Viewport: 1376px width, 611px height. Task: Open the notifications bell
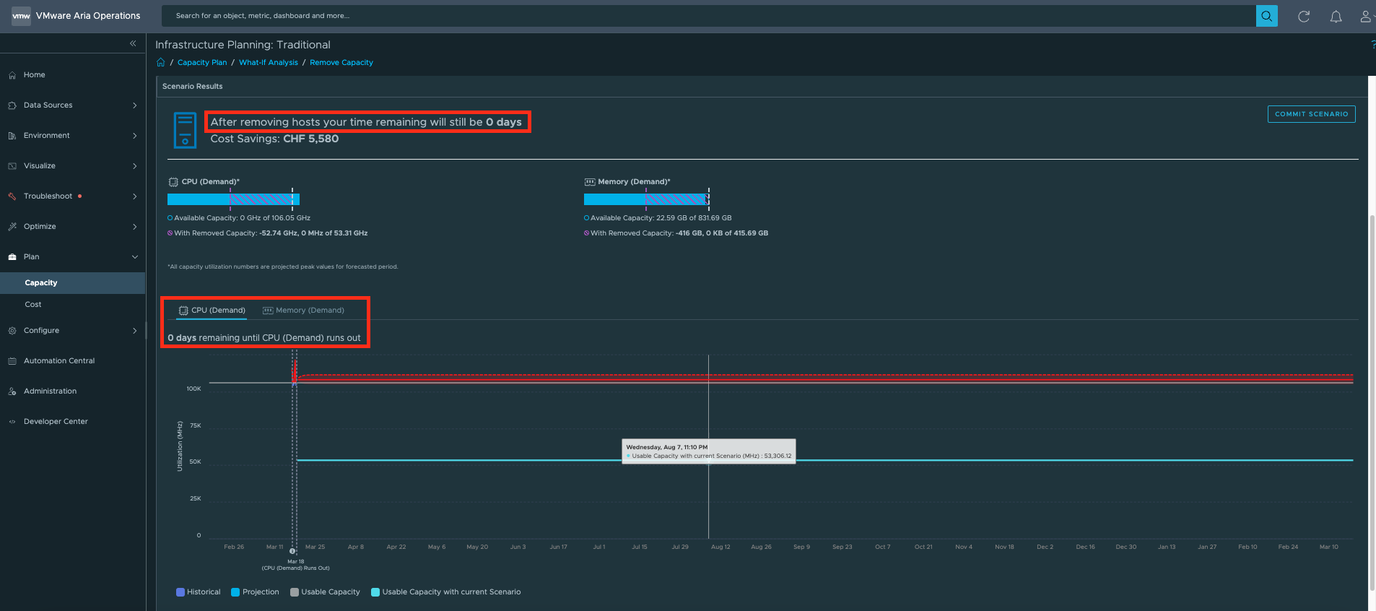coord(1336,17)
